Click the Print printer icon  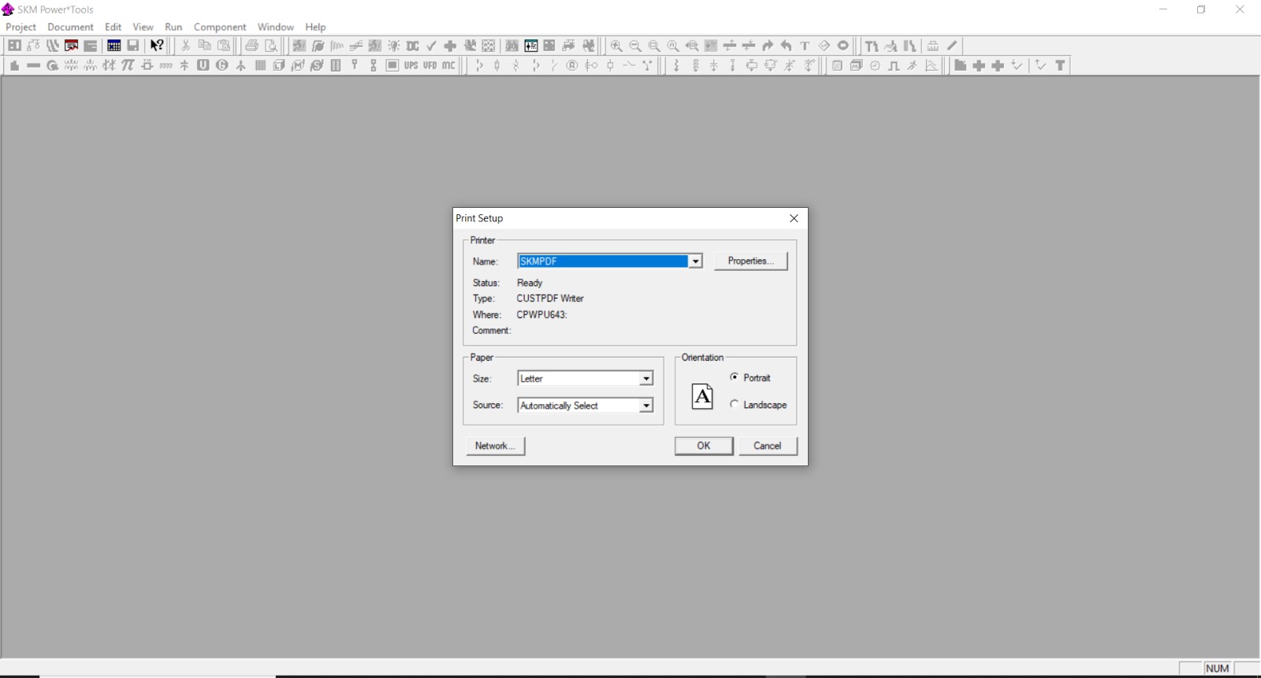[252, 46]
